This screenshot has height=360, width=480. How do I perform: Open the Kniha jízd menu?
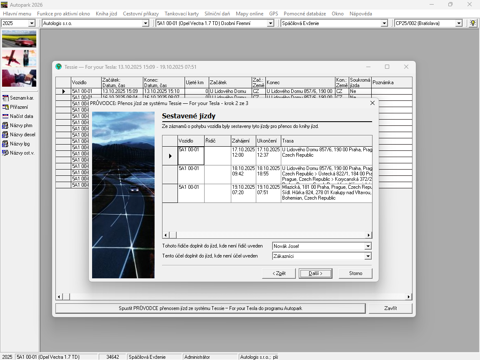click(x=106, y=14)
